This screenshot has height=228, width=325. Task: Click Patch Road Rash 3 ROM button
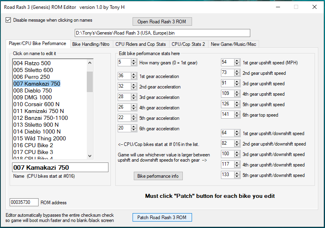point(162,217)
